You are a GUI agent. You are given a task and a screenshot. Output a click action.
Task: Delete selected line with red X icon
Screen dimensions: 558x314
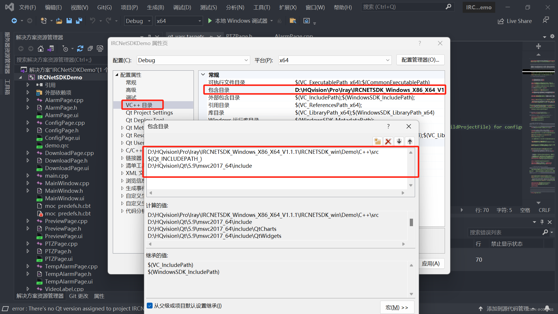(x=388, y=141)
